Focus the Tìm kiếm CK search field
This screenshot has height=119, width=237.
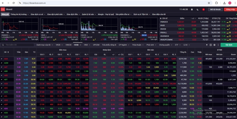point(17,45)
